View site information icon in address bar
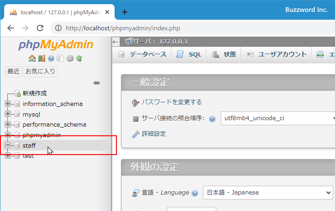Image resolution: width=335 pixels, height=211 pixels. [58, 28]
